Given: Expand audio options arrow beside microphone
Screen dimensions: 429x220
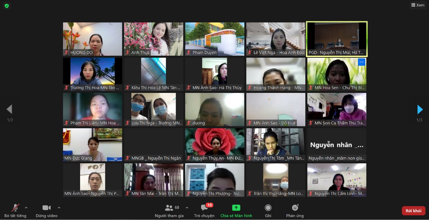Looking at the screenshot, I should (x=26, y=207).
